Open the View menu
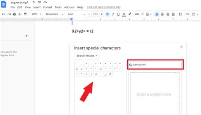Image resolution: width=201 pixels, height=115 pixels. pyautogui.click(x=28, y=7)
